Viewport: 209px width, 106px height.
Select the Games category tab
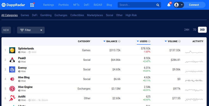(25, 15)
